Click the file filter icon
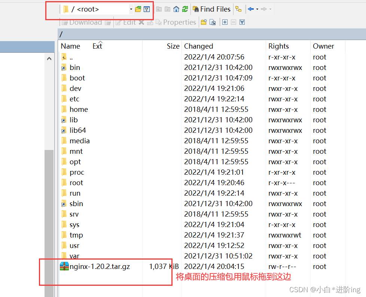Image resolution: width=366 pixels, height=297 pixels. point(147,9)
